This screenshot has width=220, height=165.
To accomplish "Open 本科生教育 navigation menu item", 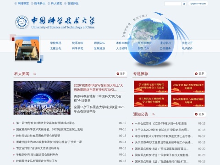I will coord(123,43).
